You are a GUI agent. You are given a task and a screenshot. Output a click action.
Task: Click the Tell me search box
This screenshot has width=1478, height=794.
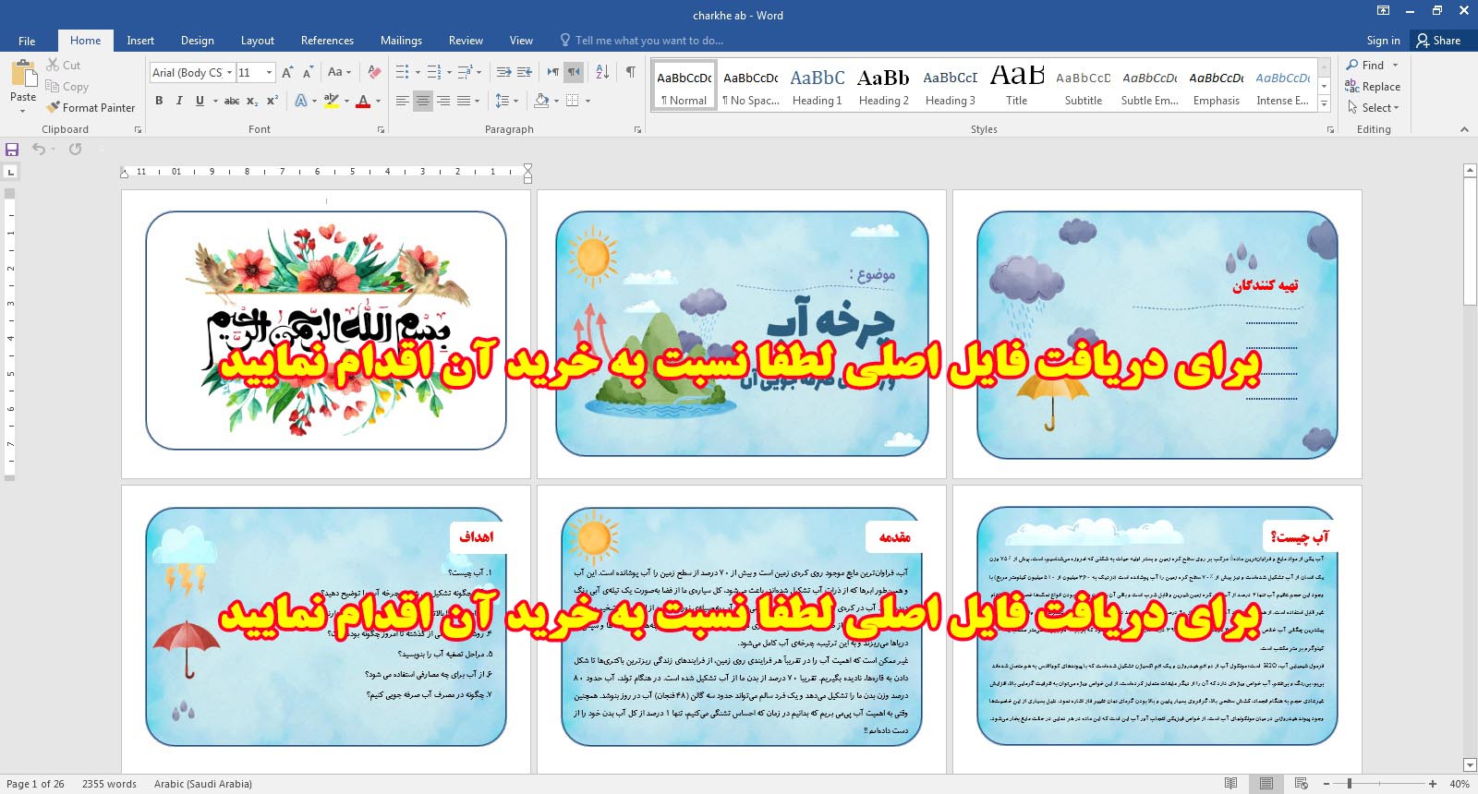pyautogui.click(x=648, y=41)
